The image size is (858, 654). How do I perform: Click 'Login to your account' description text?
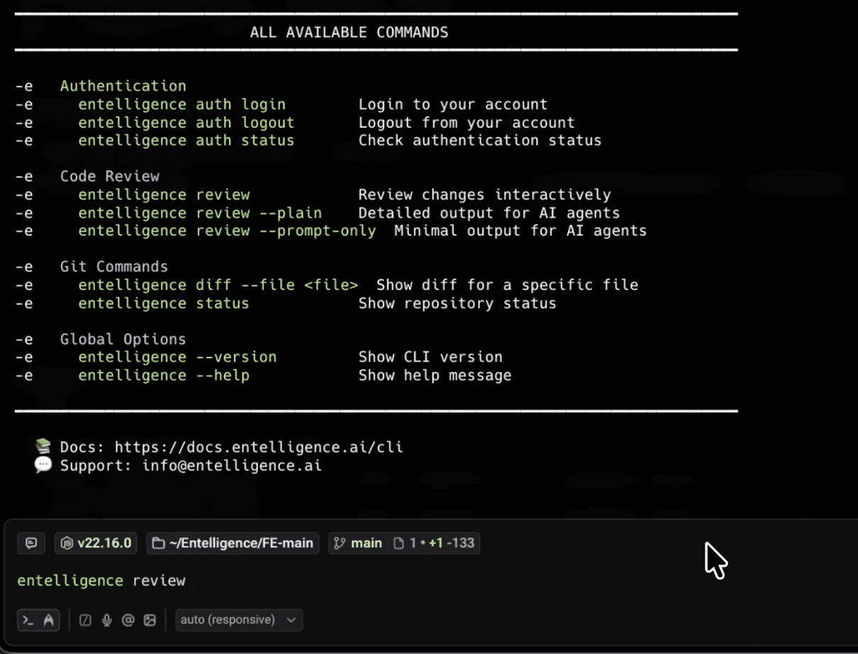tap(453, 104)
